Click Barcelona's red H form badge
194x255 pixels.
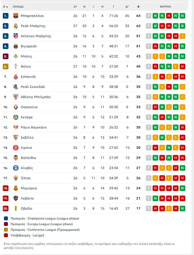[169, 16]
